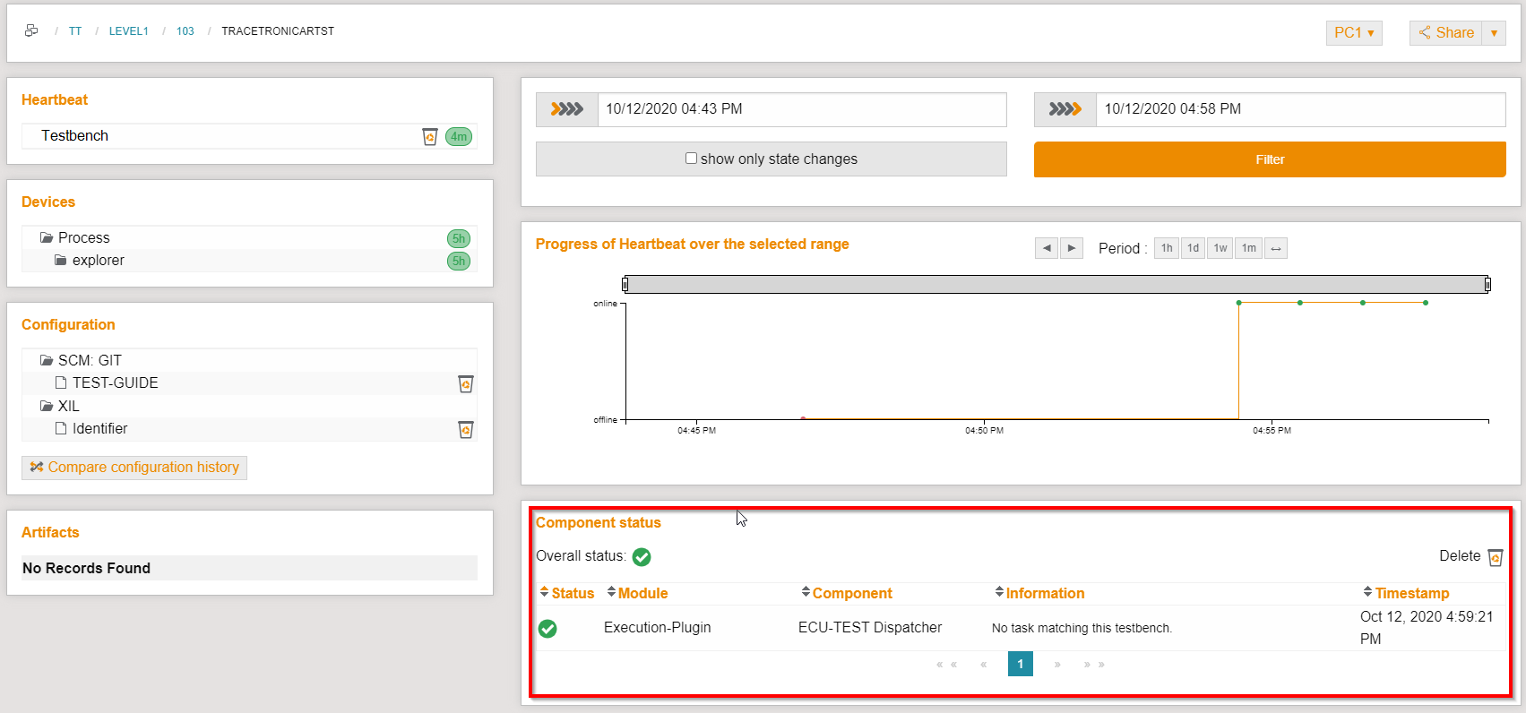This screenshot has height=713, width=1526.
Task: Shift chart range to next period
Action: 1072,248
